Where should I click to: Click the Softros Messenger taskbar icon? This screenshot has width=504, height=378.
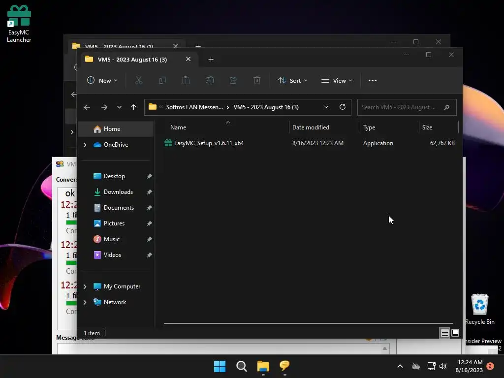click(285, 366)
